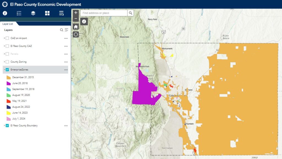Click the My Location crosshair widget
Viewport: 282px width, 159px height.
(75, 34)
